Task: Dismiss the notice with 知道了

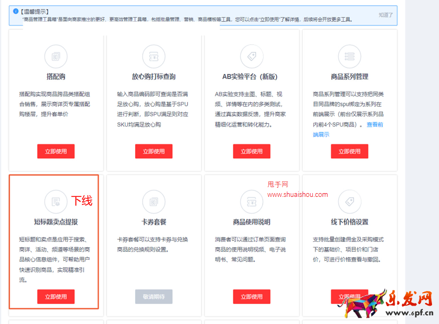Action: [385, 15]
